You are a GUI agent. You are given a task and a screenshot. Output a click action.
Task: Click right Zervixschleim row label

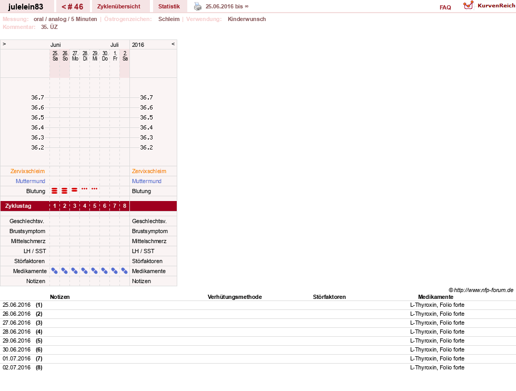pos(149,171)
